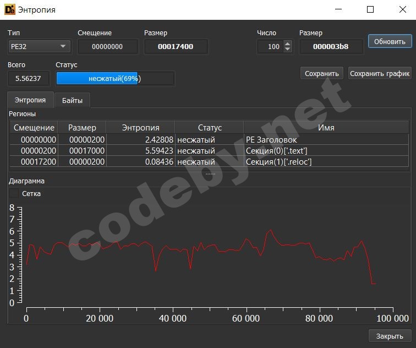
Task: Click the несжатый status progress bar
Action: (x=114, y=79)
